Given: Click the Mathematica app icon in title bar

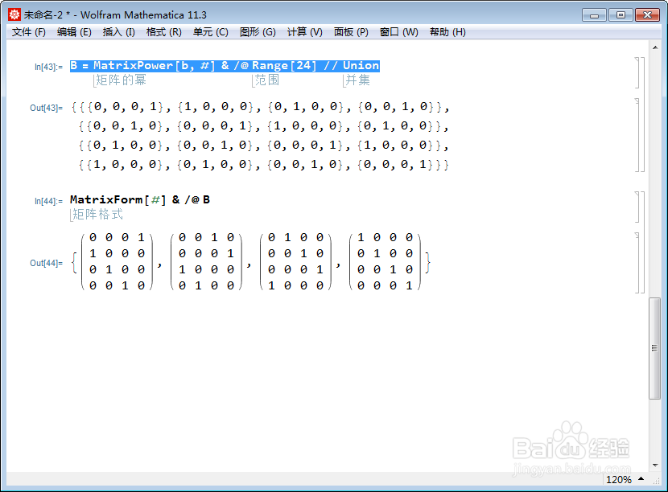Looking at the screenshot, I should pyautogui.click(x=14, y=15).
